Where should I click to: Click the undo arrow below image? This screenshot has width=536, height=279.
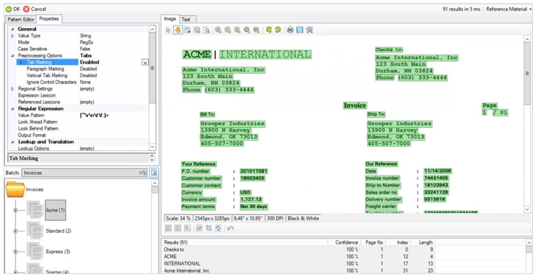click(x=231, y=228)
